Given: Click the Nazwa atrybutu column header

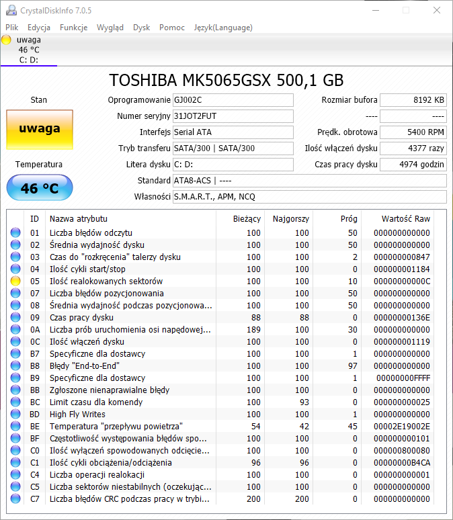Looking at the screenshot, I should (x=130, y=219).
